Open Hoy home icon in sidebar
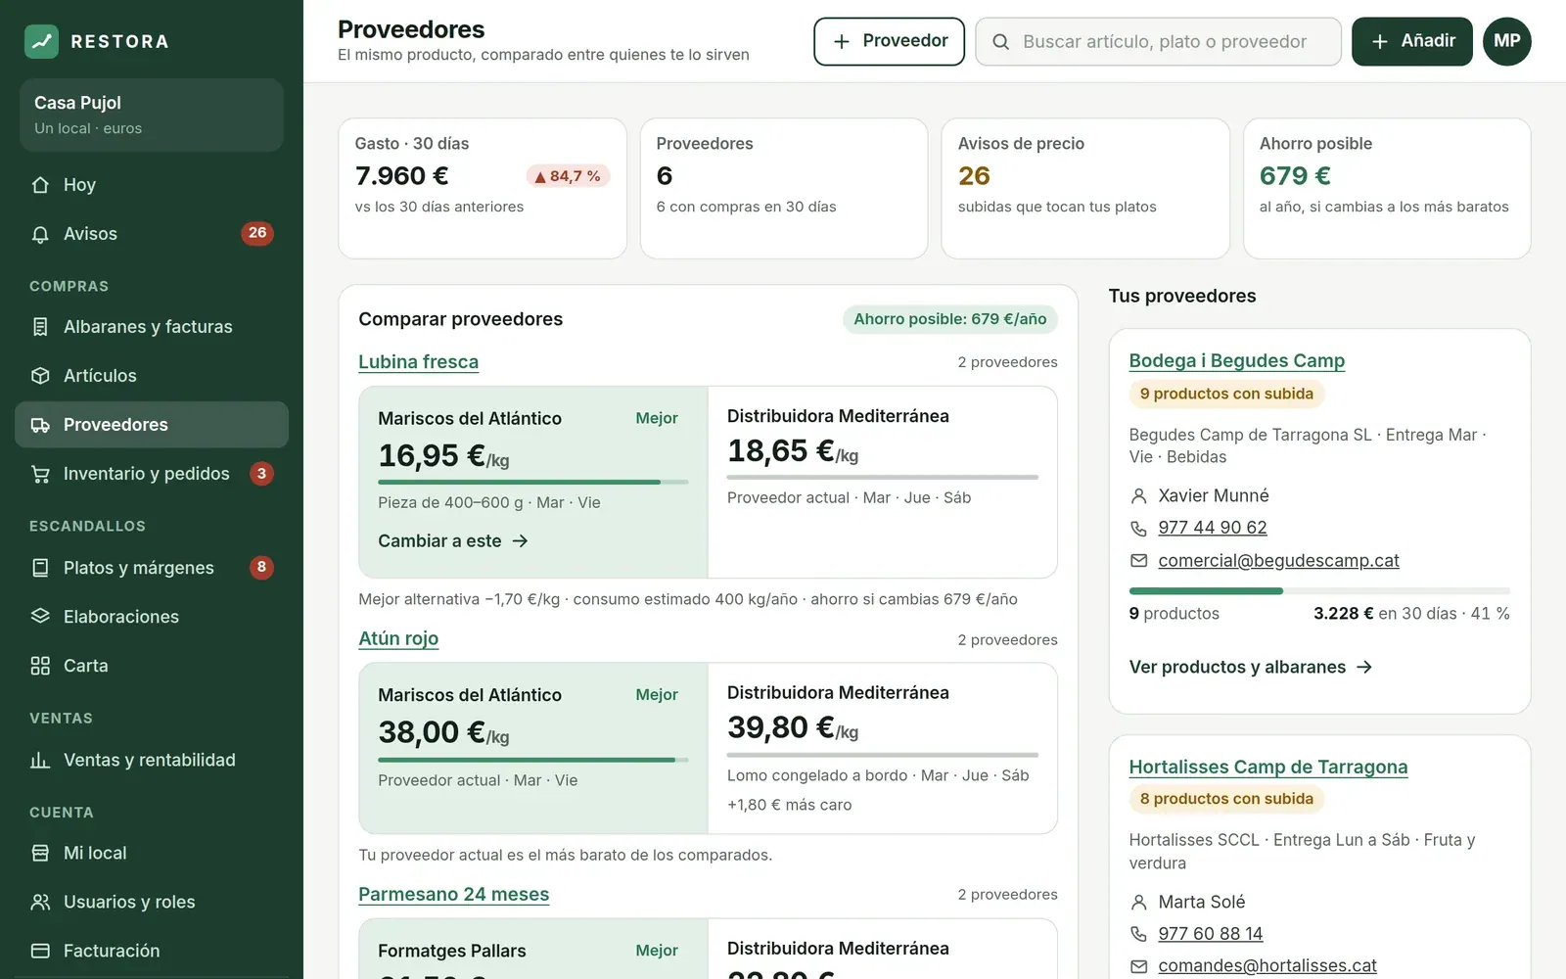Image resolution: width=1566 pixels, height=979 pixels. (x=40, y=185)
